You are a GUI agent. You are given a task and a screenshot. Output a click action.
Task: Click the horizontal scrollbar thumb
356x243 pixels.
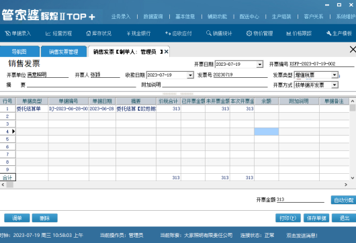tap(10, 185)
